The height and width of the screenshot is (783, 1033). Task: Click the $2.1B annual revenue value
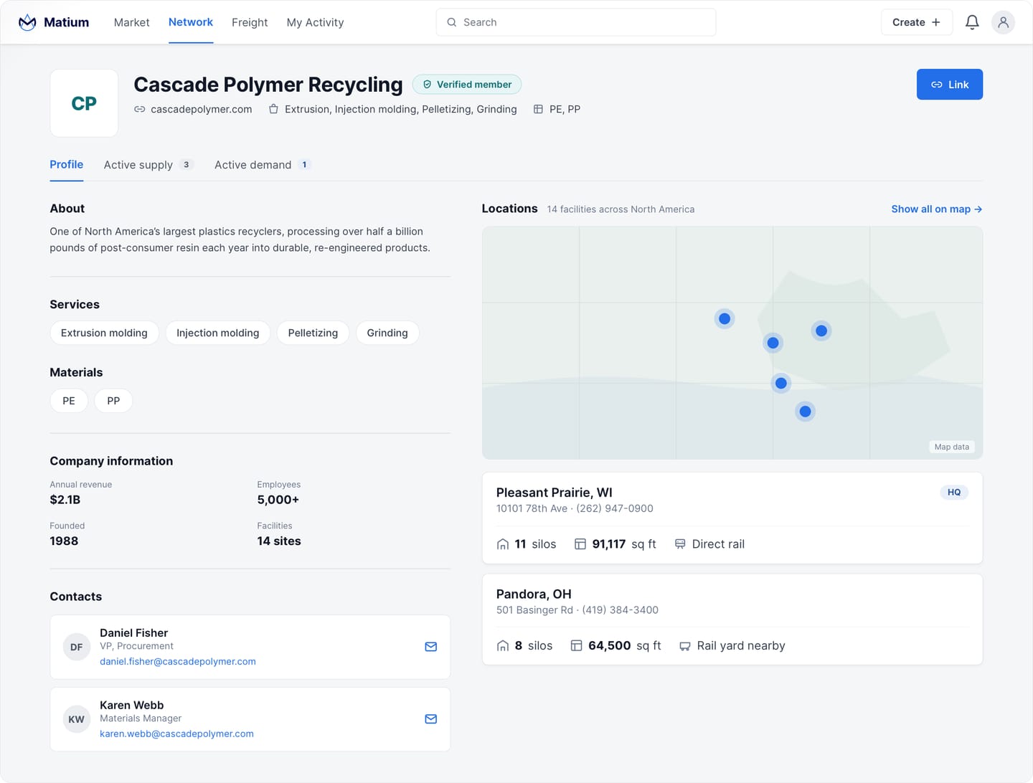(65, 500)
